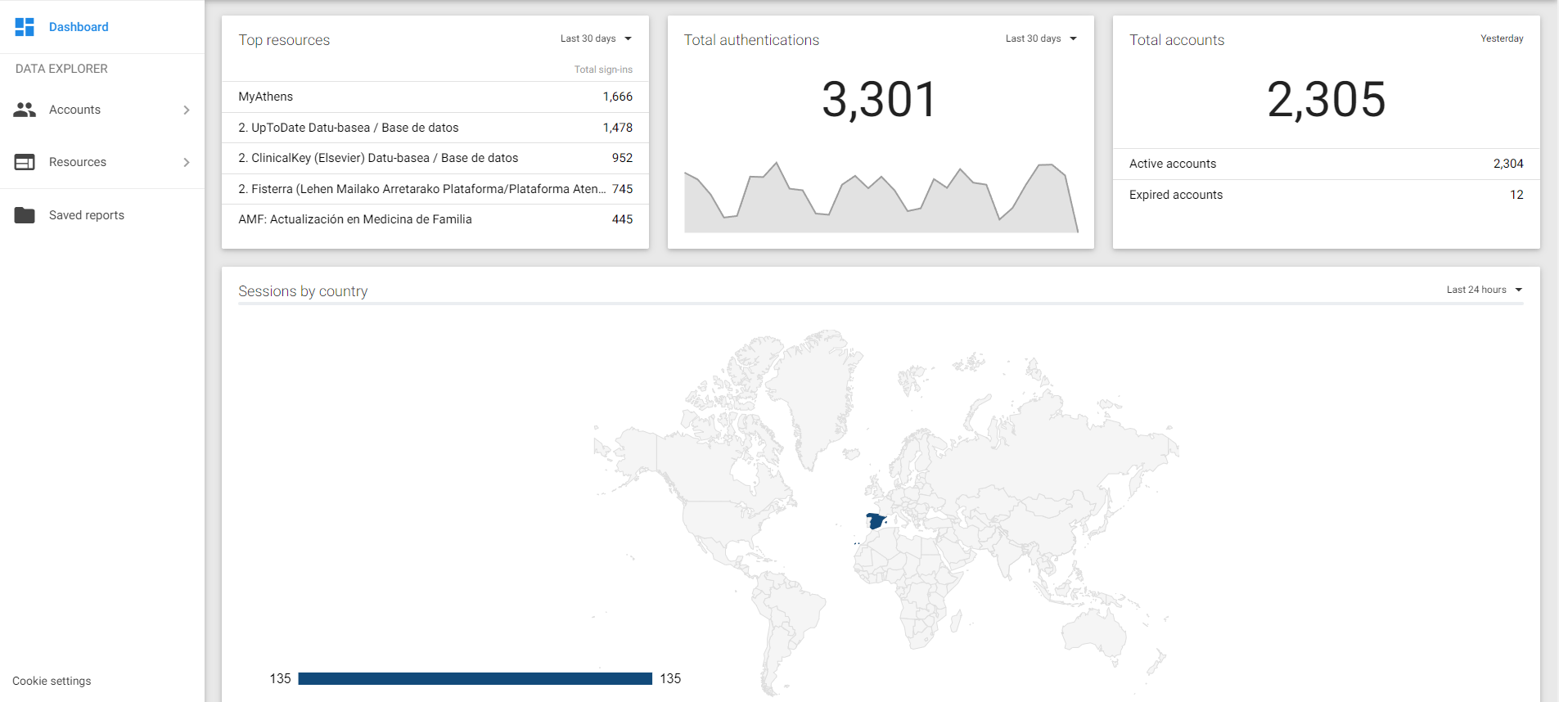Screen dimensions: 1559x702
Task: Click the Active accounts row
Action: pyautogui.click(x=1327, y=164)
